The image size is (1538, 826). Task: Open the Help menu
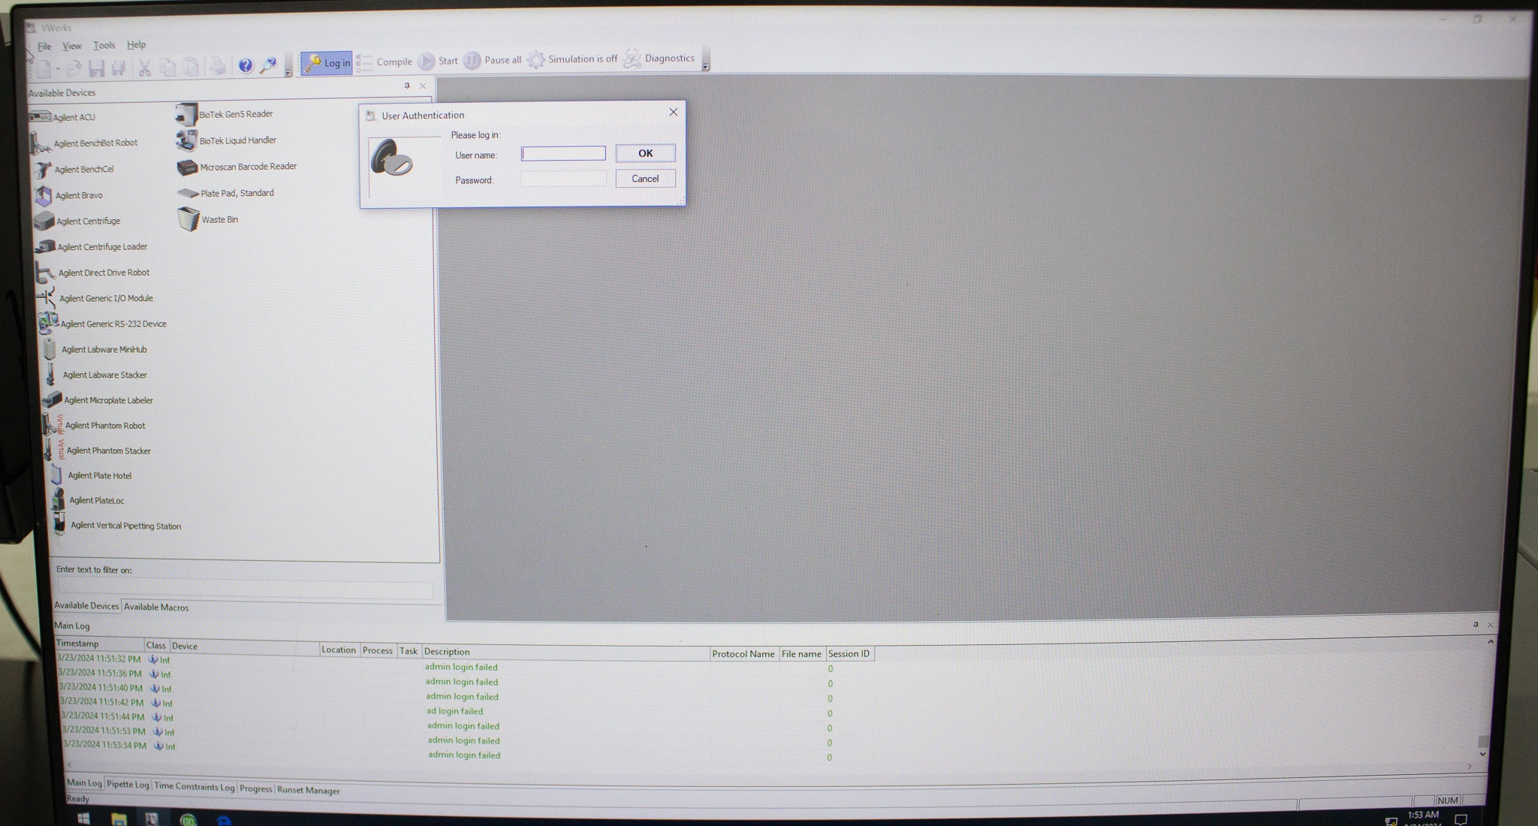136,45
